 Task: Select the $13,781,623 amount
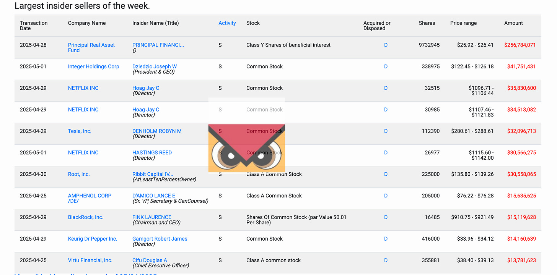(521, 260)
